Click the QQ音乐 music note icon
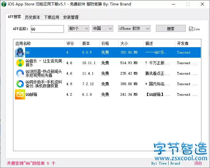The width and height of the screenshot is (210, 168). (20, 63)
